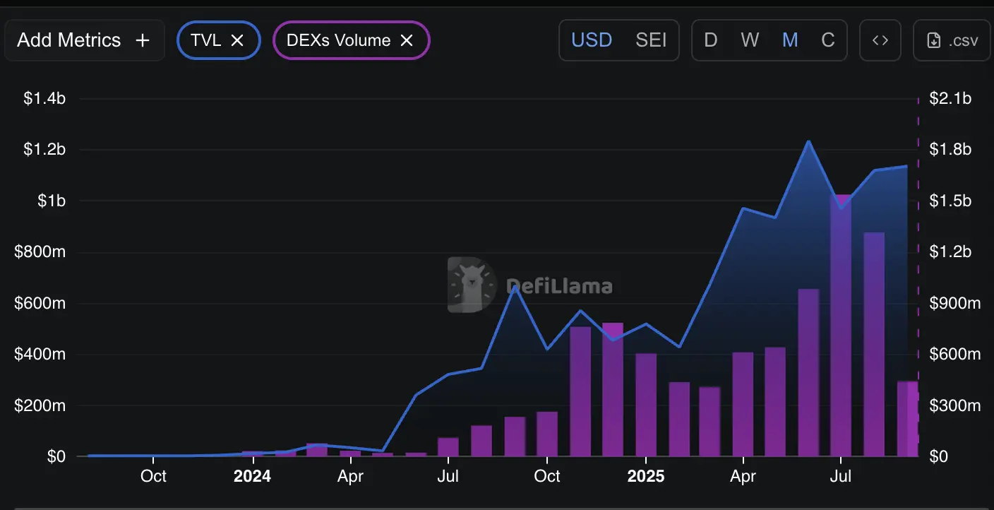Viewport: 994px width, 510px height.
Task: Select cumulative (C) interval
Action: click(828, 40)
